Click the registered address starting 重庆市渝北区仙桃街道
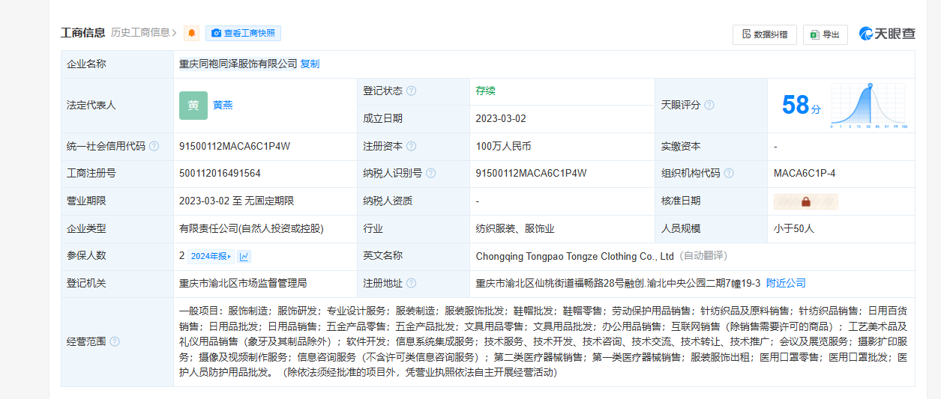This screenshot has width=941, height=399. tap(618, 283)
